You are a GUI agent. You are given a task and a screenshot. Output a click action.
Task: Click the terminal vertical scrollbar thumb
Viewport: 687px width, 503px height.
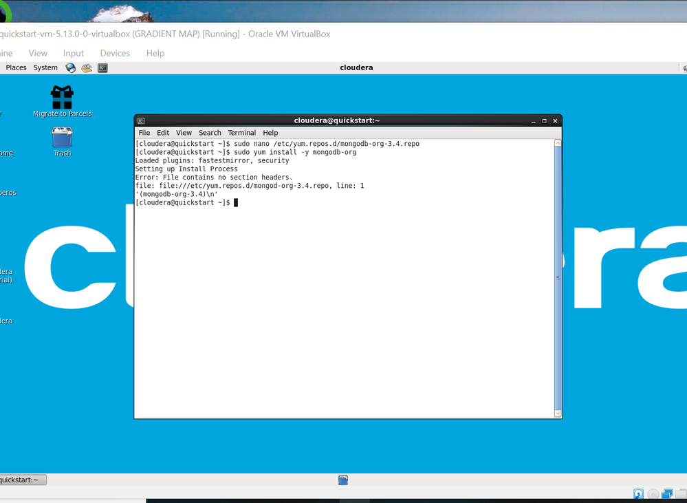coord(558,278)
